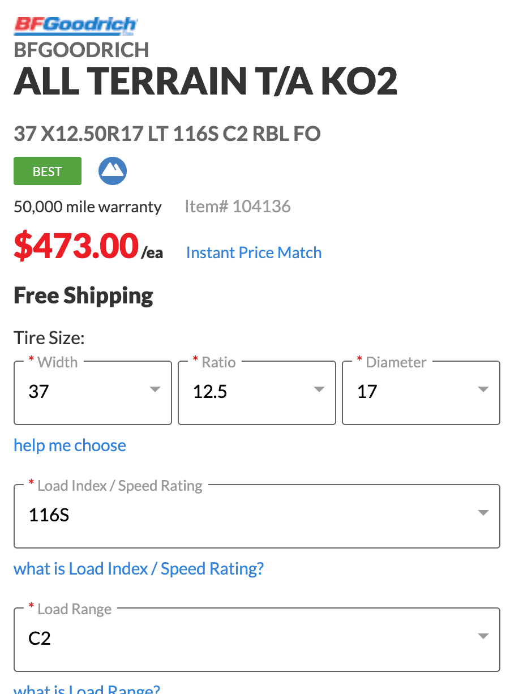Open the Diameter dropdown showing 17

(x=421, y=392)
